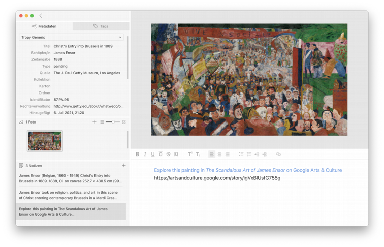384x247 pixels.
Task: Switch photo panel to list view
Action: click(x=102, y=122)
